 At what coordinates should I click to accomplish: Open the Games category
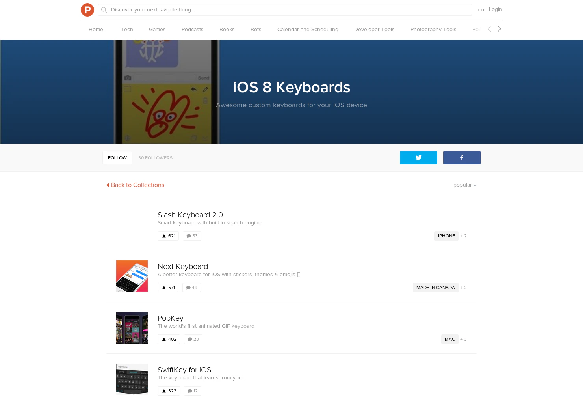tap(157, 30)
